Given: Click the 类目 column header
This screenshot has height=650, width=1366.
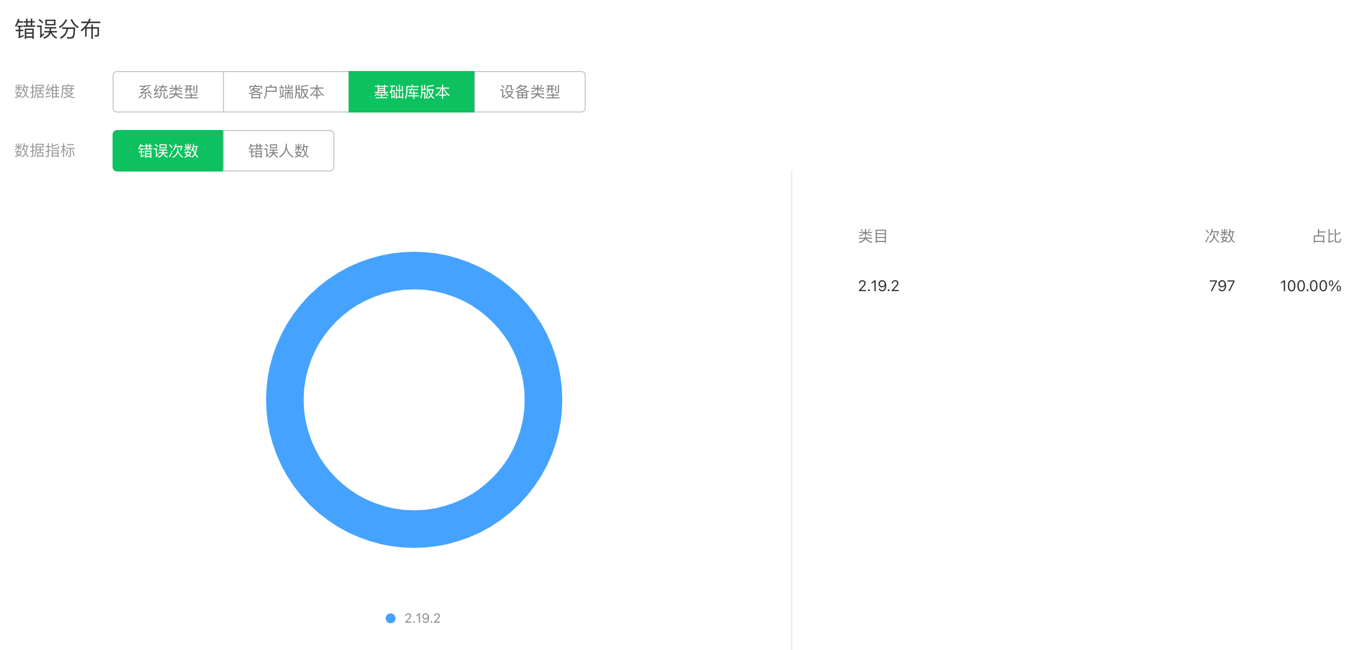Looking at the screenshot, I should pos(873,237).
